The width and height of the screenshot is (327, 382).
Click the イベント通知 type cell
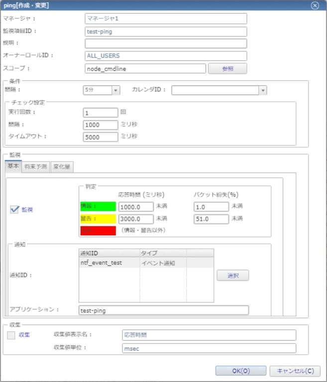coord(163,263)
